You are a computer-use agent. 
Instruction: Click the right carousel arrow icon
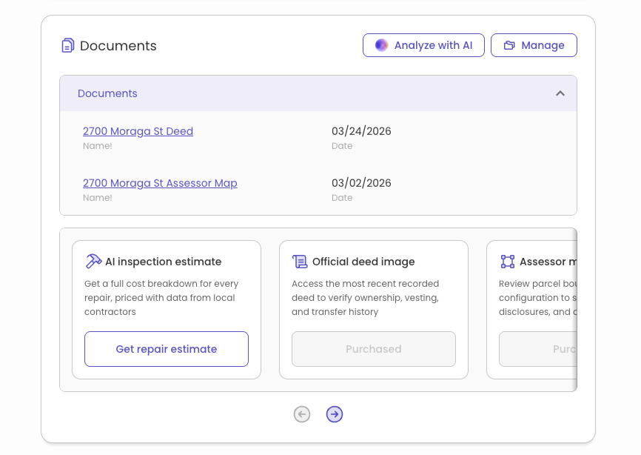point(335,414)
